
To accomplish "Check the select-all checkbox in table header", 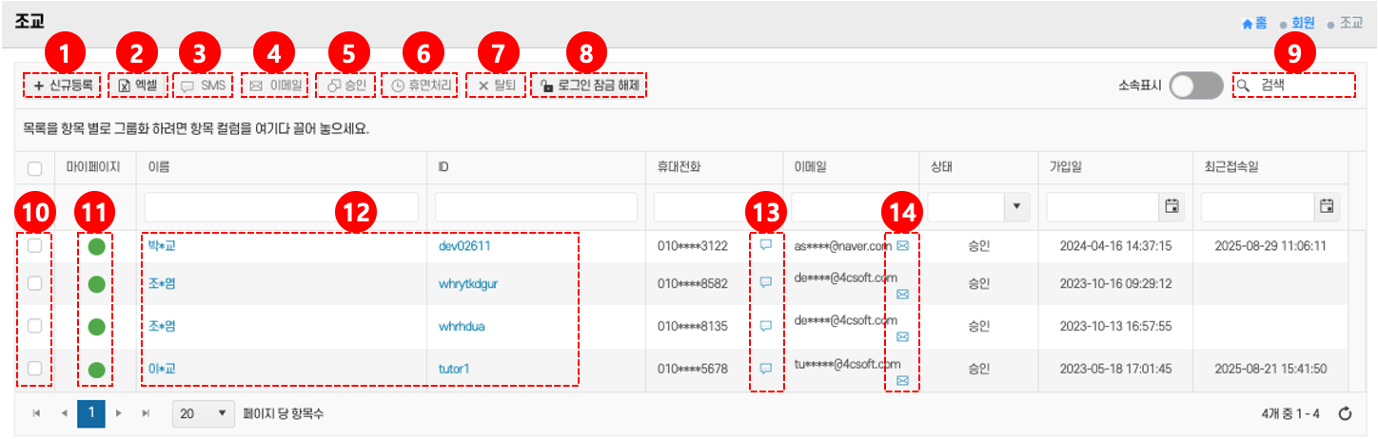I will click(x=35, y=169).
